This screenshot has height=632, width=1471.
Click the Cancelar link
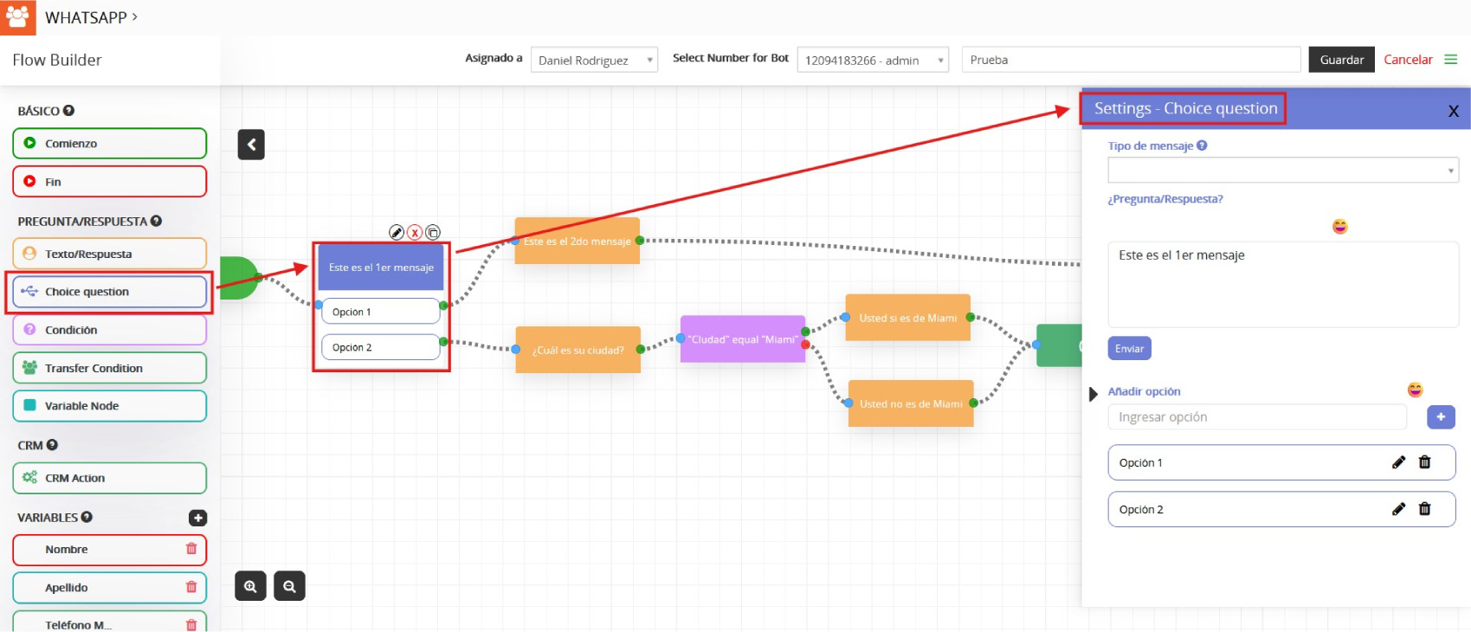click(1408, 60)
